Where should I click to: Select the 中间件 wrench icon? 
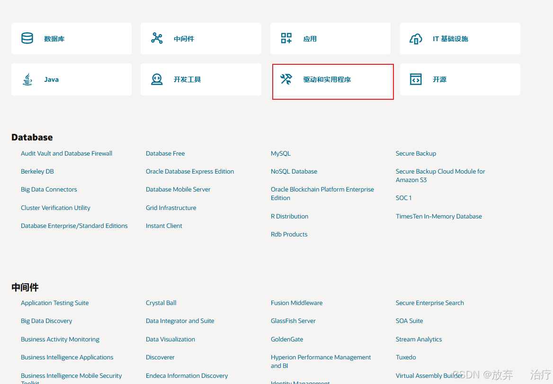click(x=157, y=38)
